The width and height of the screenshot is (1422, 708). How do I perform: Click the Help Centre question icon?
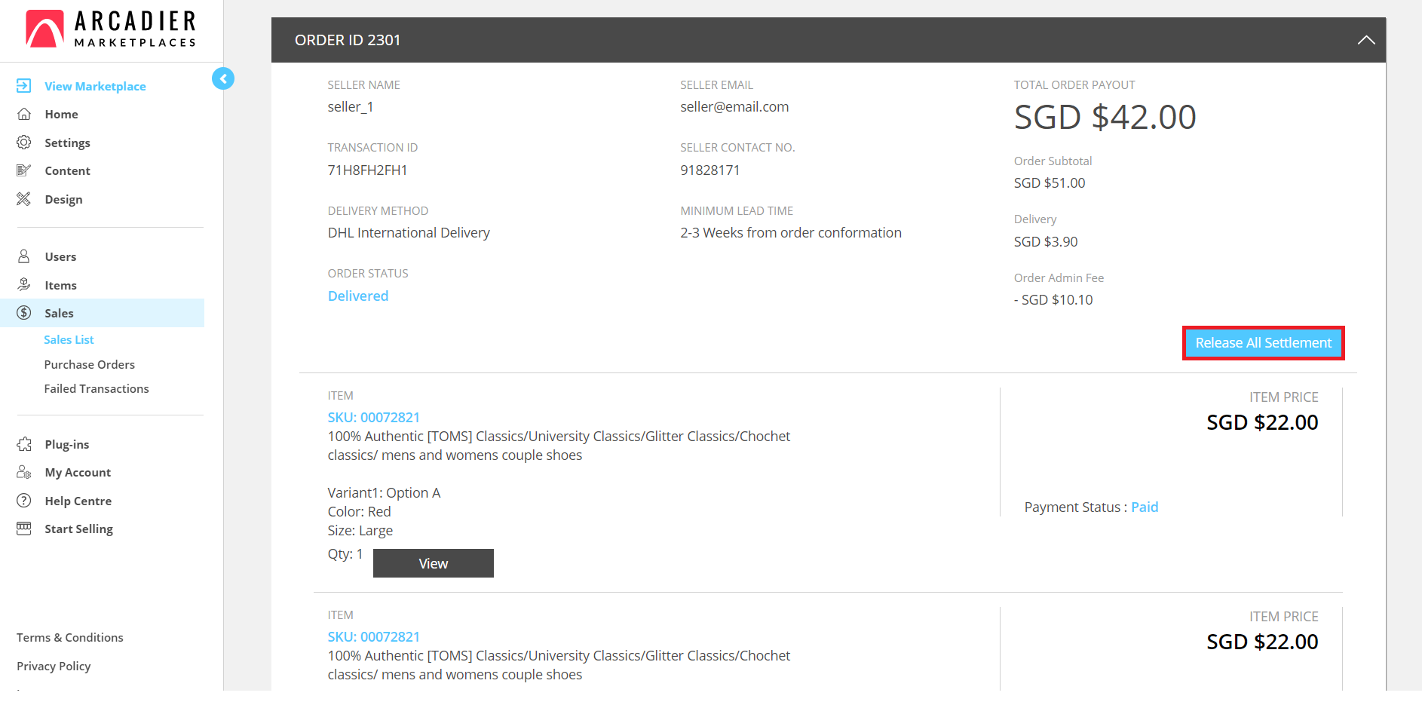pyautogui.click(x=24, y=501)
